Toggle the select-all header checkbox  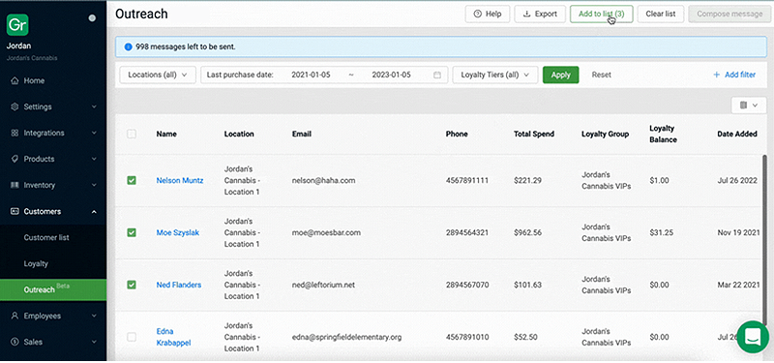(132, 134)
